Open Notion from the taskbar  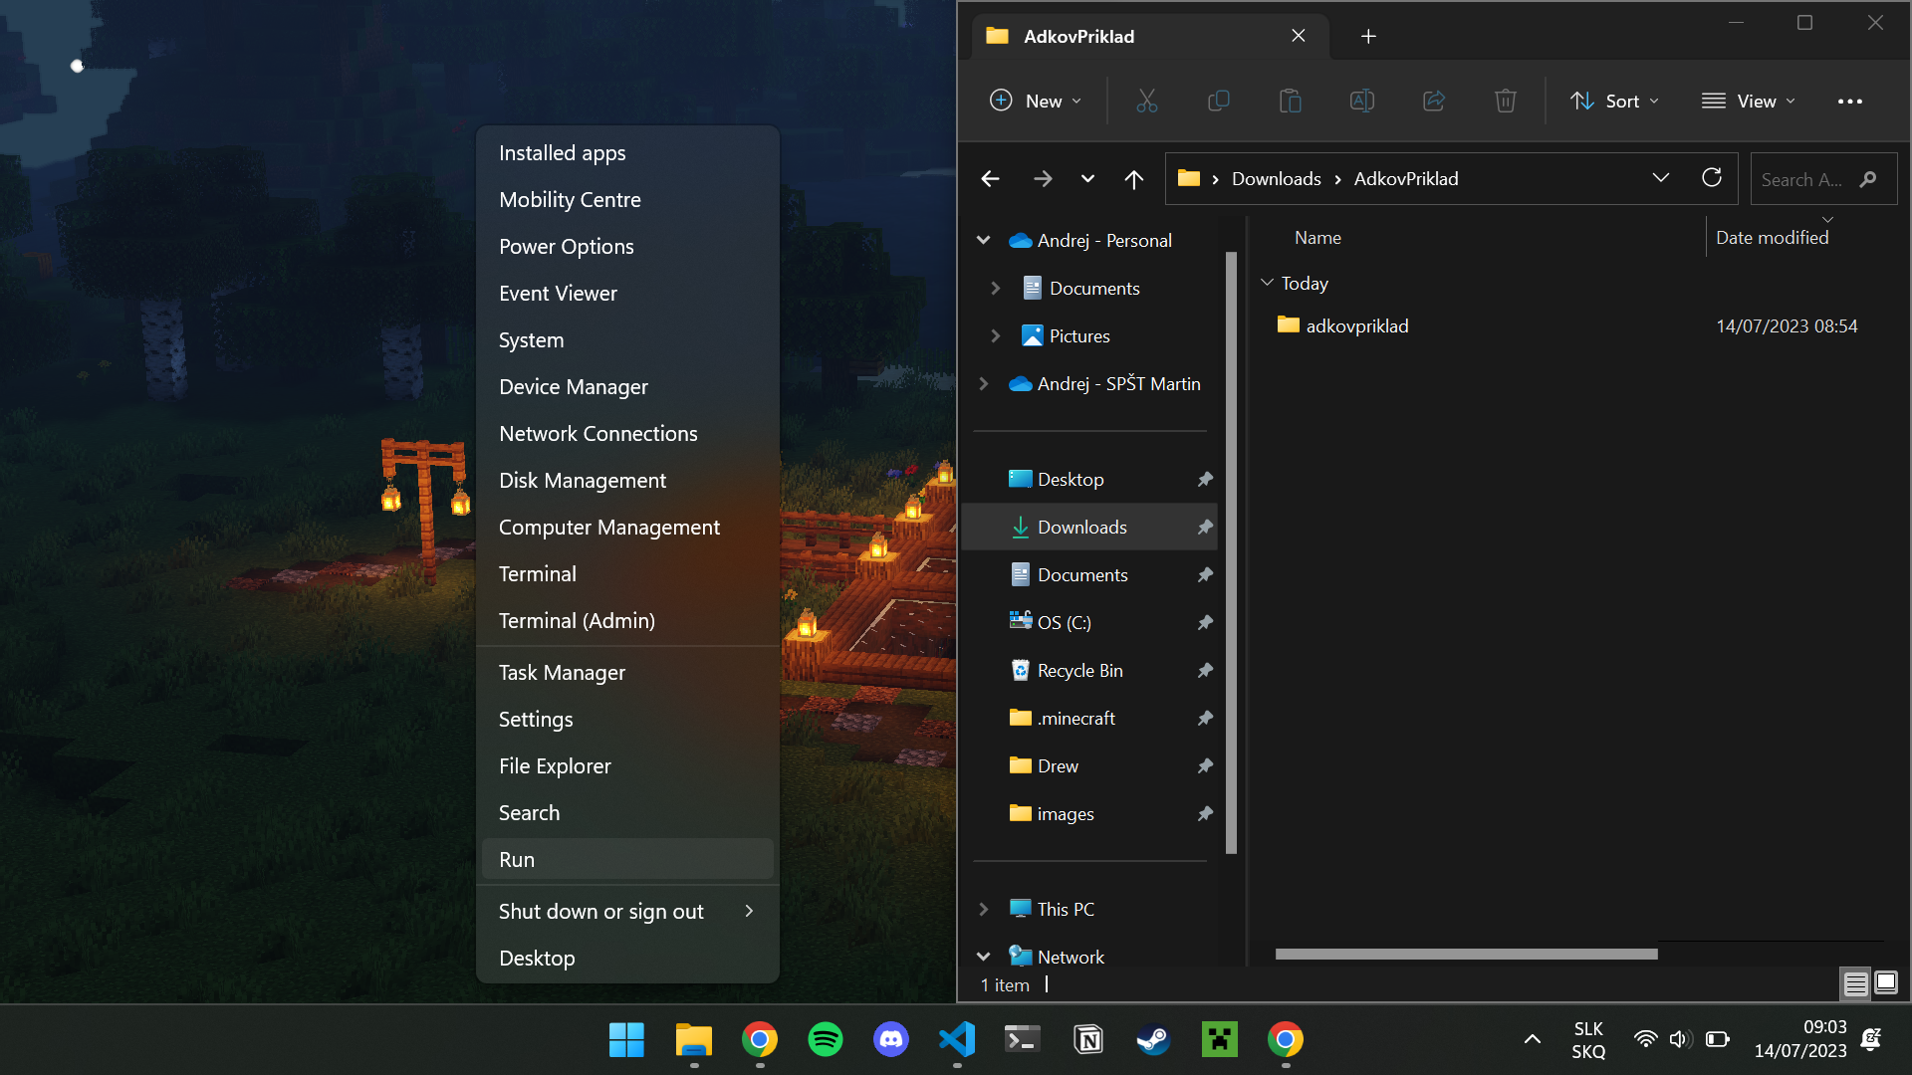(1088, 1039)
